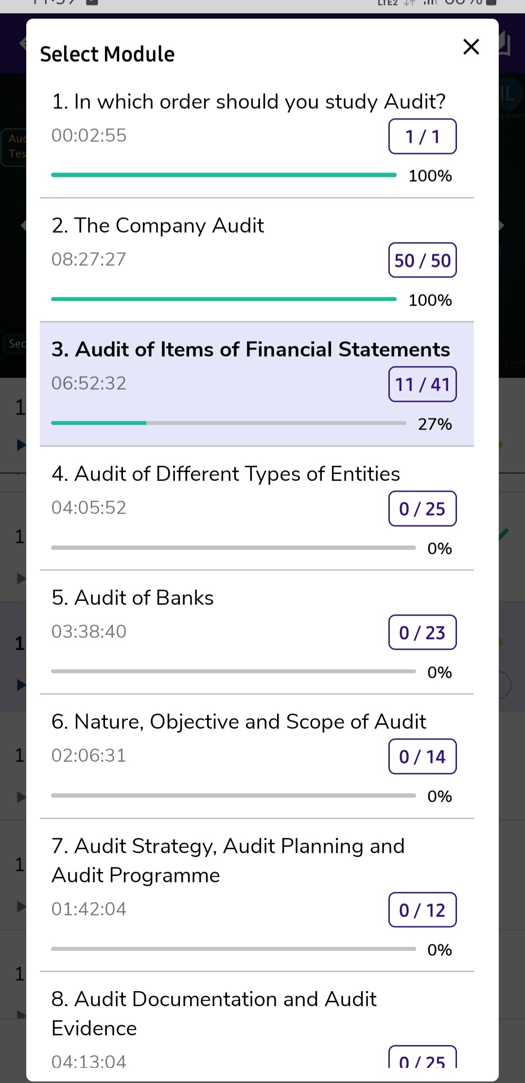Open Nature, Objective and Scope of Audit
Image resolution: width=525 pixels, height=1083 pixels.
pos(239,722)
